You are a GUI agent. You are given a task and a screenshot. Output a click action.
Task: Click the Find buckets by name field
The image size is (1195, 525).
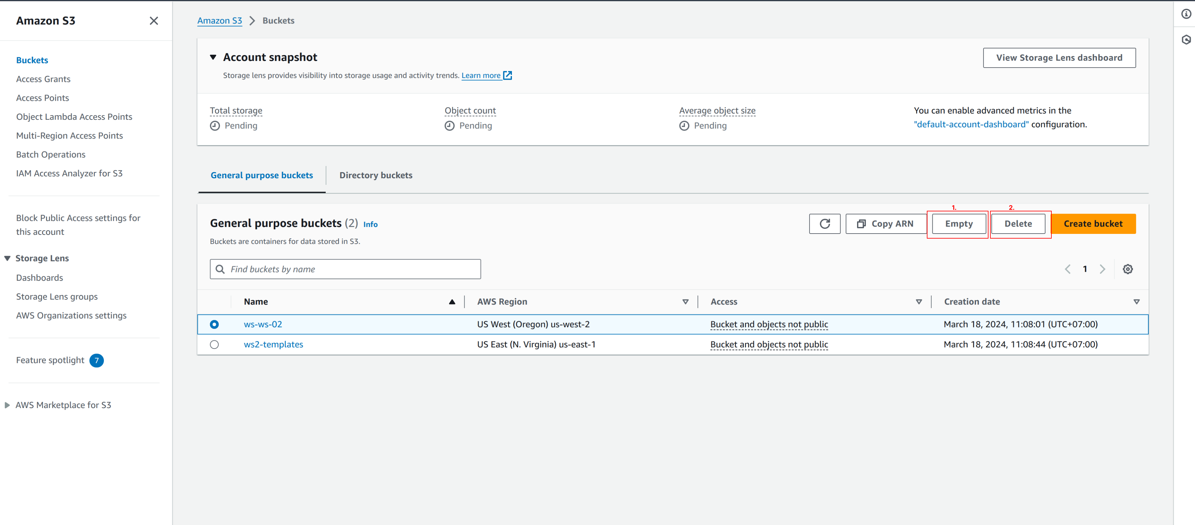click(345, 269)
